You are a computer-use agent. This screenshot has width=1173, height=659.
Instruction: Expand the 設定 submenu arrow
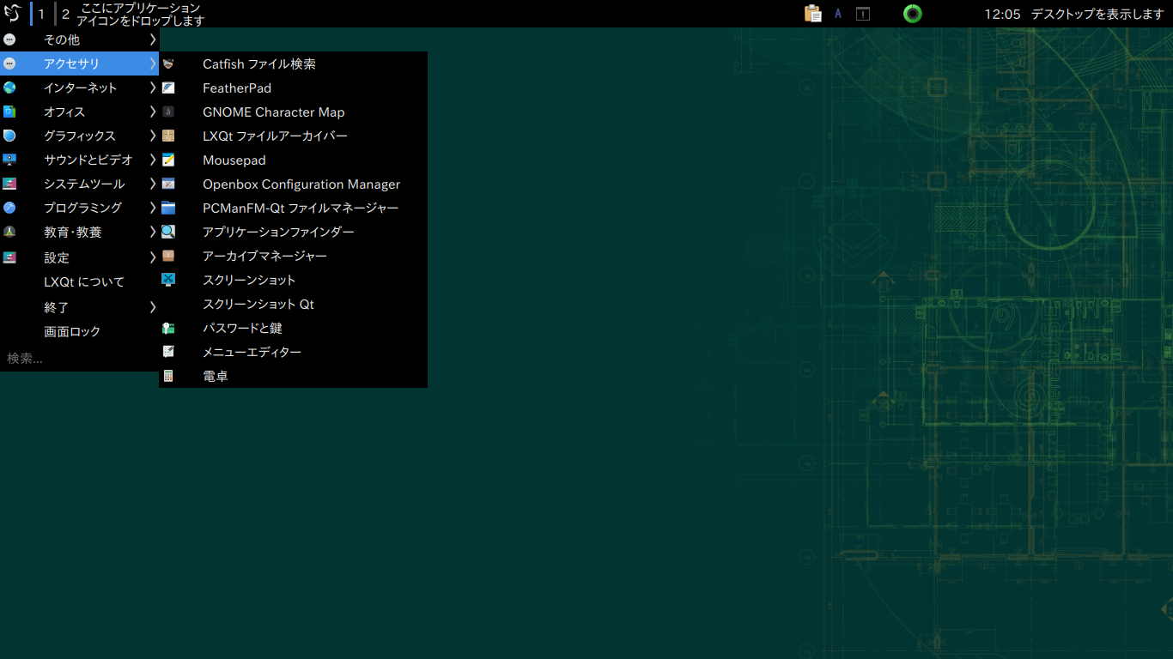click(153, 257)
